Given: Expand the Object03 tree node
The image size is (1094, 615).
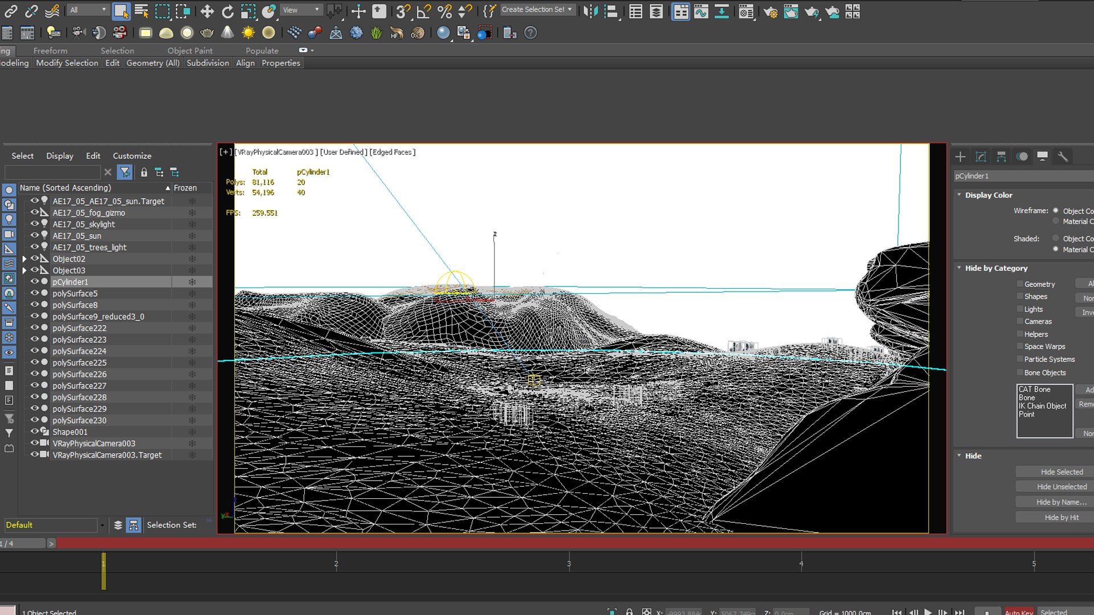Looking at the screenshot, I should [x=25, y=270].
